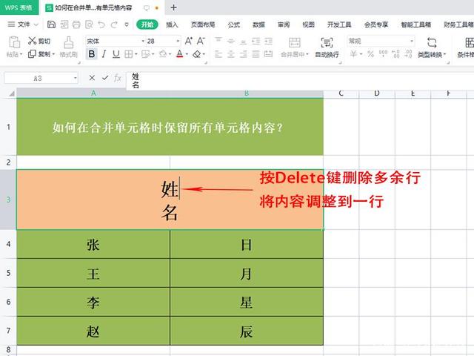Switch to the 视图 tab
This screenshot has height=356, width=474.
pyautogui.click(x=308, y=24)
